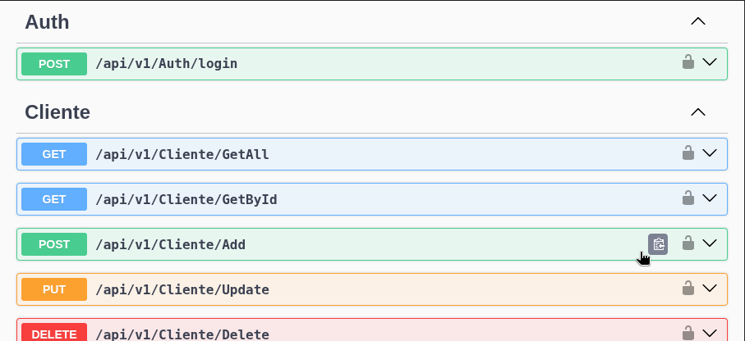Select the /api/v1/Cliente/GetById path text
The height and width of the screenshot is (341, 745).
coord(186,199)
